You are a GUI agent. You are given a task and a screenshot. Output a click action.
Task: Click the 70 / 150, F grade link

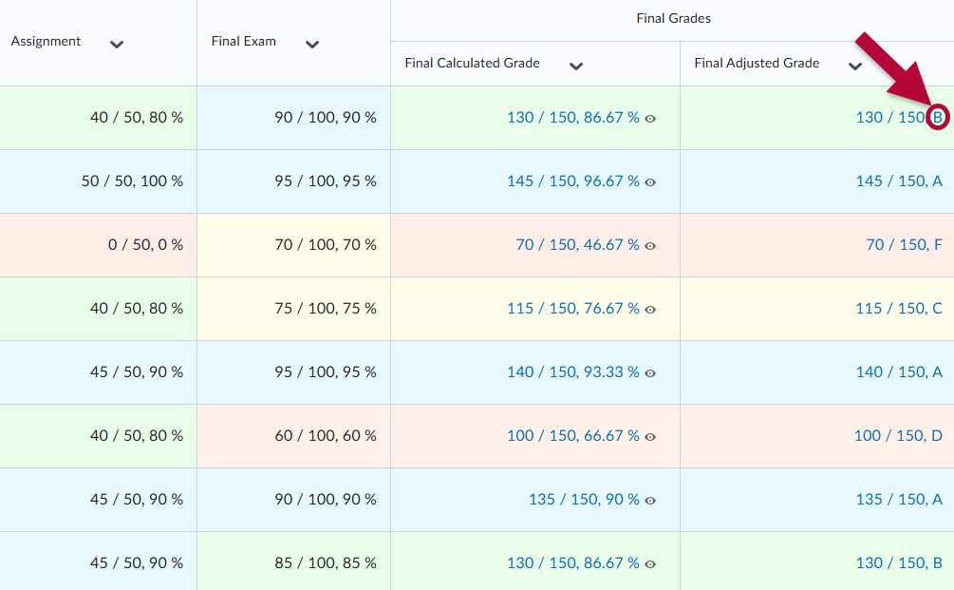pos(902,244)
